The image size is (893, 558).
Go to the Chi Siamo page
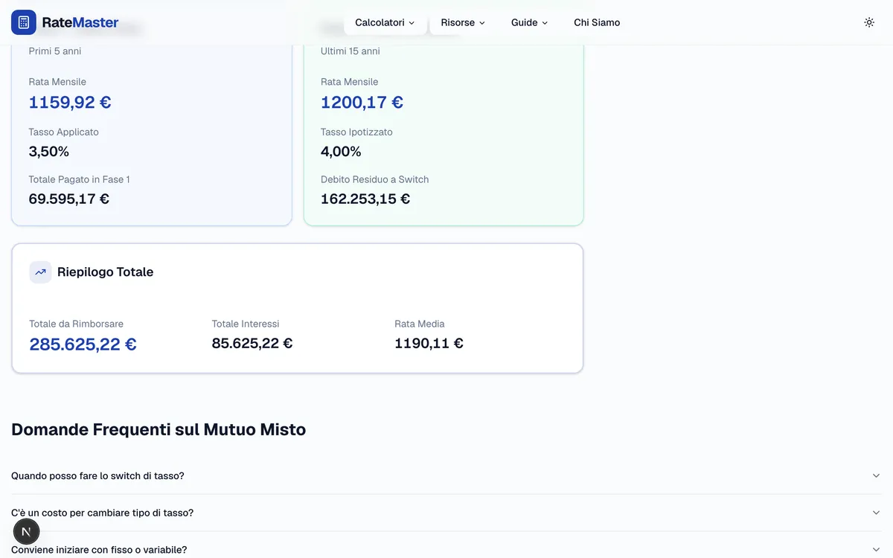(x=597, y=22)
